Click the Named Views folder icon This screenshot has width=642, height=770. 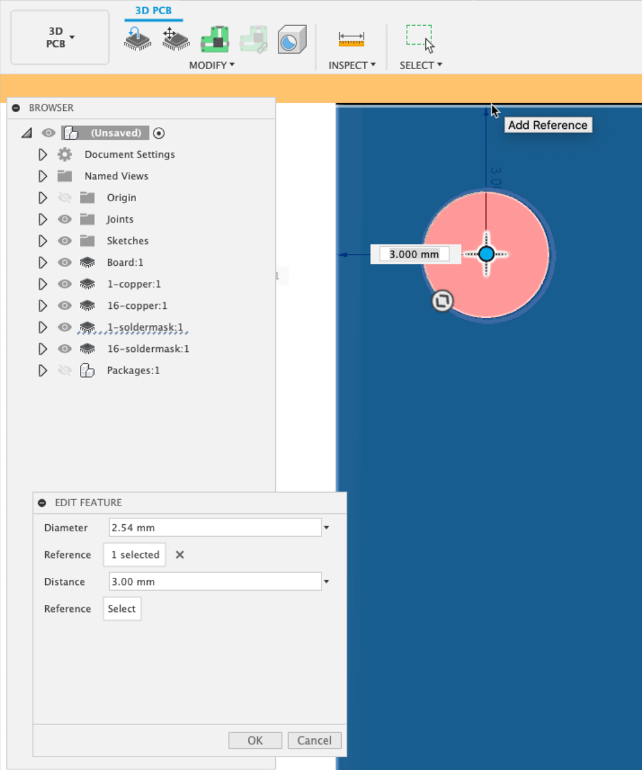65,176
